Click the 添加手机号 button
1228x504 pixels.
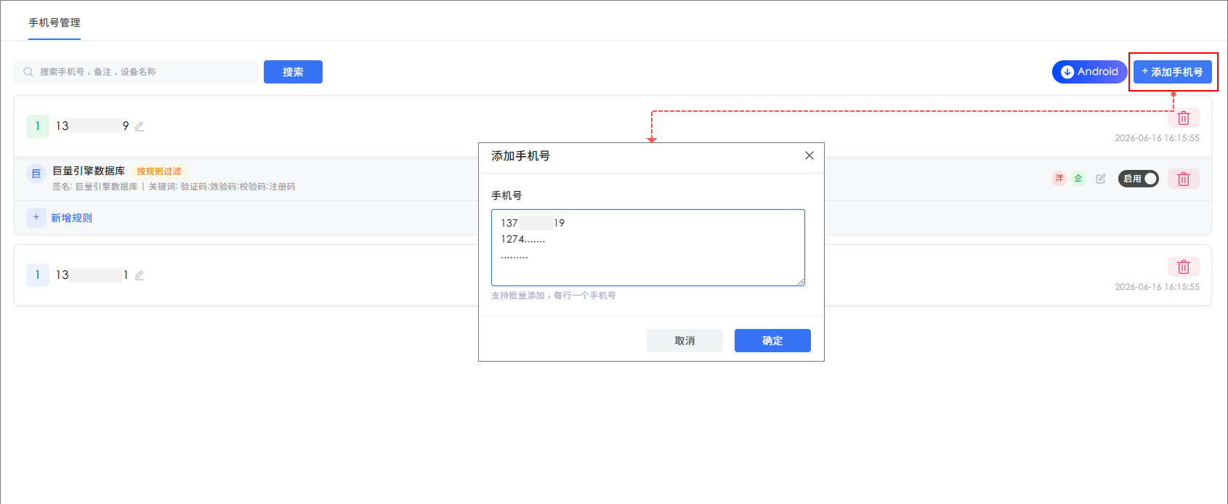point(1172,72)
